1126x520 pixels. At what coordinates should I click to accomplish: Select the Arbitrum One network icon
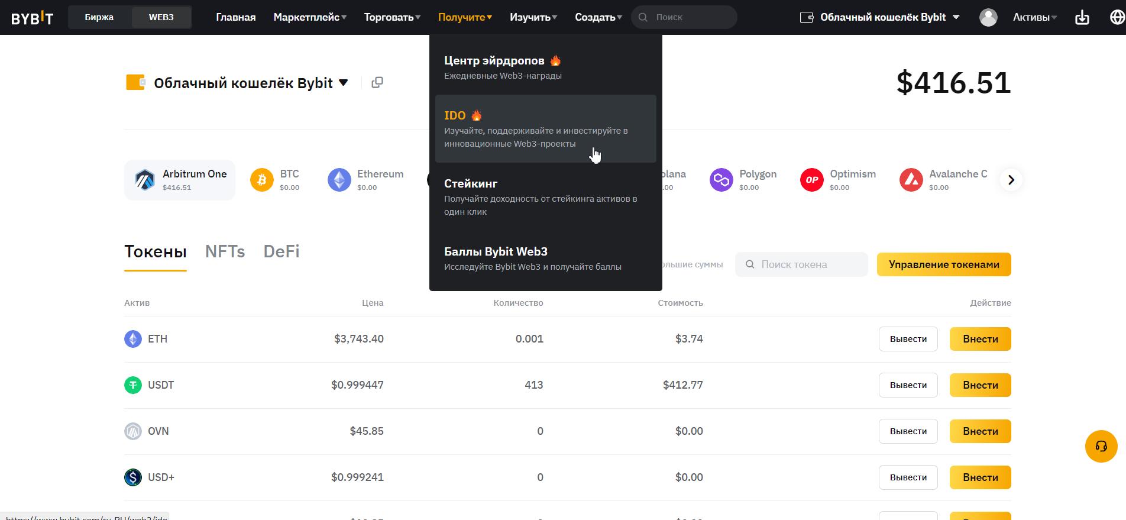coord(144,180)
